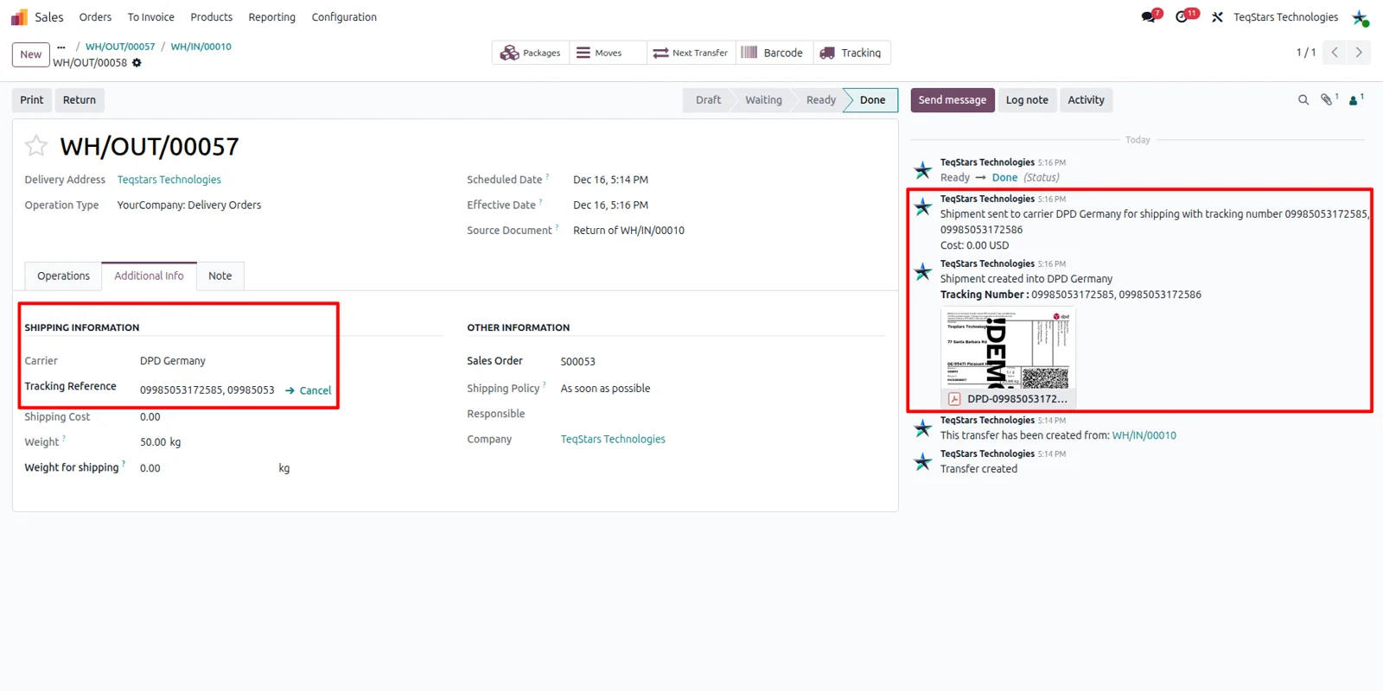The width and height of the screenshot is (1383, 691).
Task: Open the debug tools wrench icon
Action: coord(1217,17)
